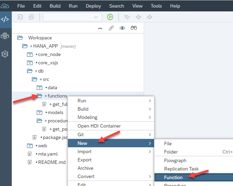Collapse all with the caret-up icon

coord(100,28)
